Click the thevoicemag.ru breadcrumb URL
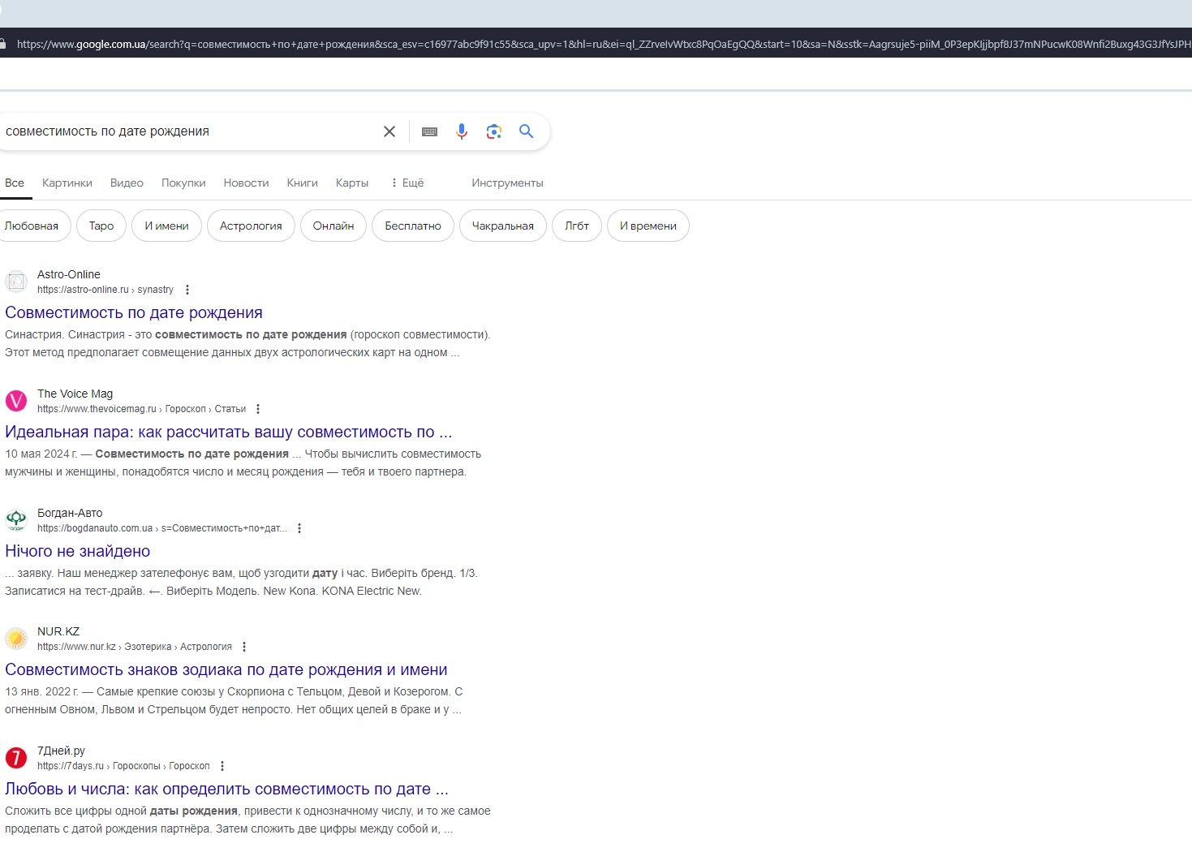The width and height of the screenshot is (1192, 865). coord(141,409)
